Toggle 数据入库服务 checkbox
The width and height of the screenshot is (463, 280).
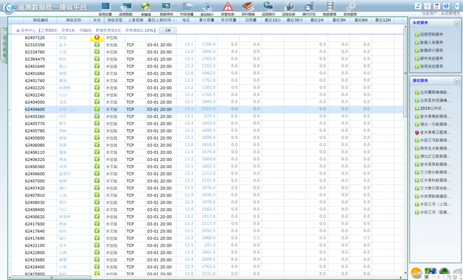click(x=417, y=42)
